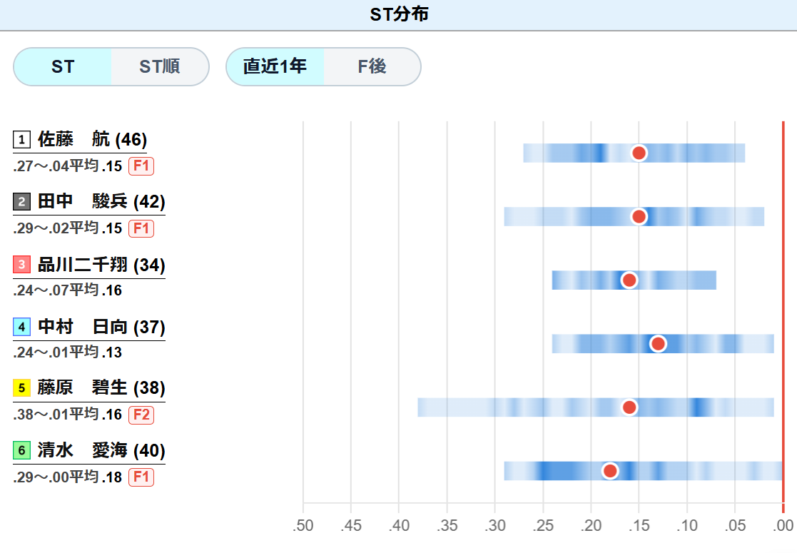This screenshot has width=797, height=553.
Task: Click yellow lane 5 number badge
Action: 21,388
